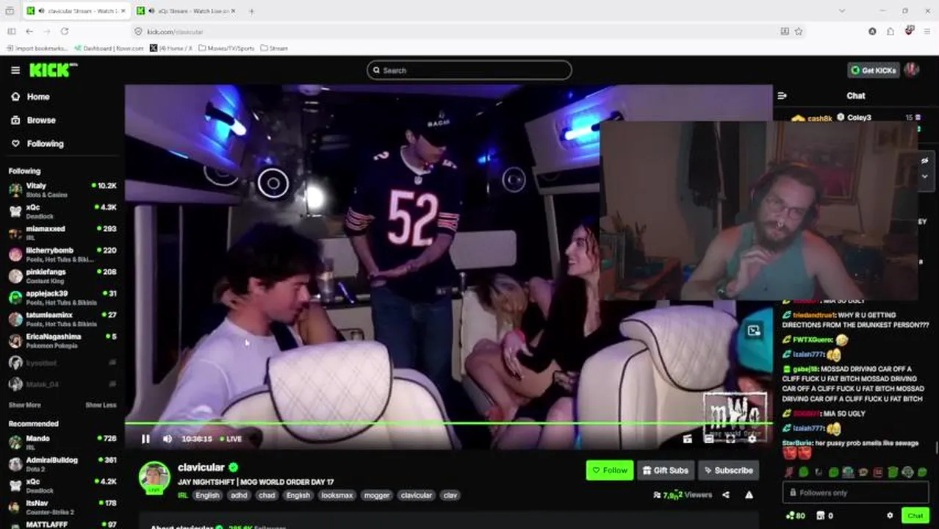This screenshot has height=529, width=939.
Task: Mute the stream volume
Action: pos(168,439)
